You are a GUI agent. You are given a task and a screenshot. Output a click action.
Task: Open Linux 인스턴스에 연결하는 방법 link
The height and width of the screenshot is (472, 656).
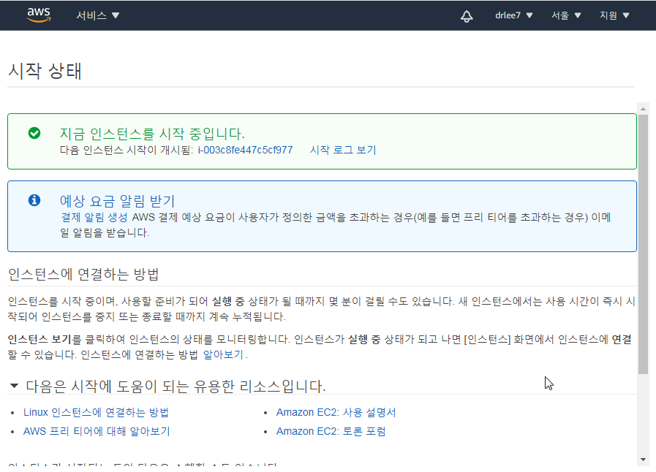click(x=96, y=412)
